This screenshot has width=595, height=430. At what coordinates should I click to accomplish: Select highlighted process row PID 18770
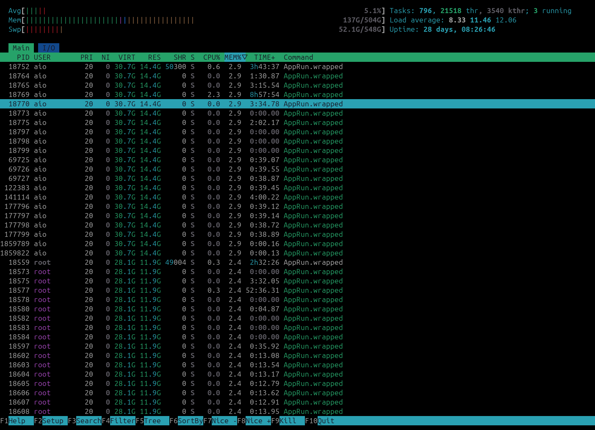pos(297,104)
